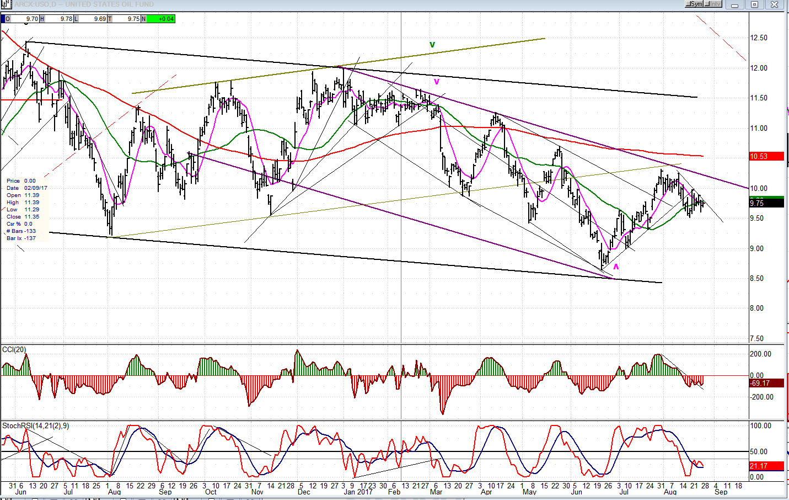The image size is (789, 500).
Task: Minimize the USO chart window
Action: point(734,5)
